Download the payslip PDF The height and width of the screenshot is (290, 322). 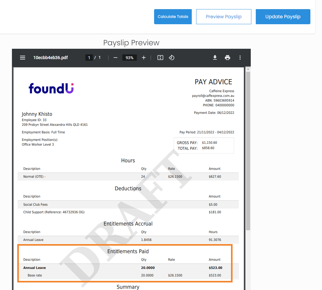point(215,58)
